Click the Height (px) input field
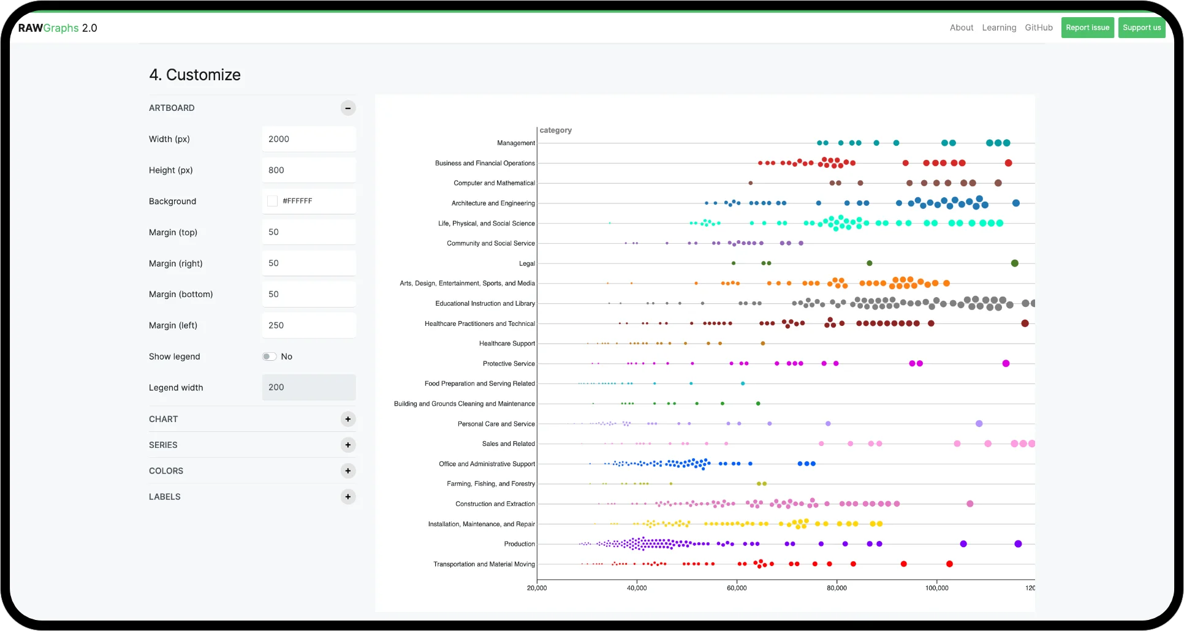Viewport: 1184px width, 631px height. click(309, 170)
